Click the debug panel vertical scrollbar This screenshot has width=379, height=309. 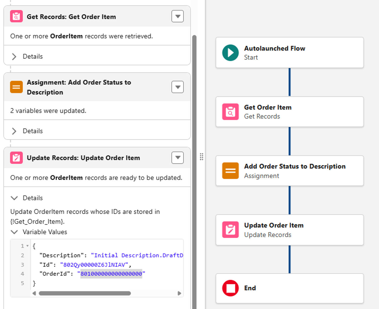coord(194,172)
